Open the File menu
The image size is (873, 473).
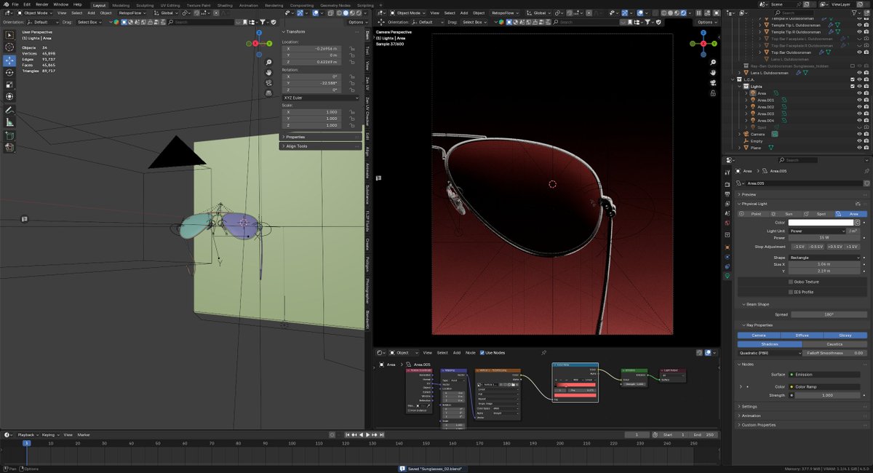tap(15, 4)
